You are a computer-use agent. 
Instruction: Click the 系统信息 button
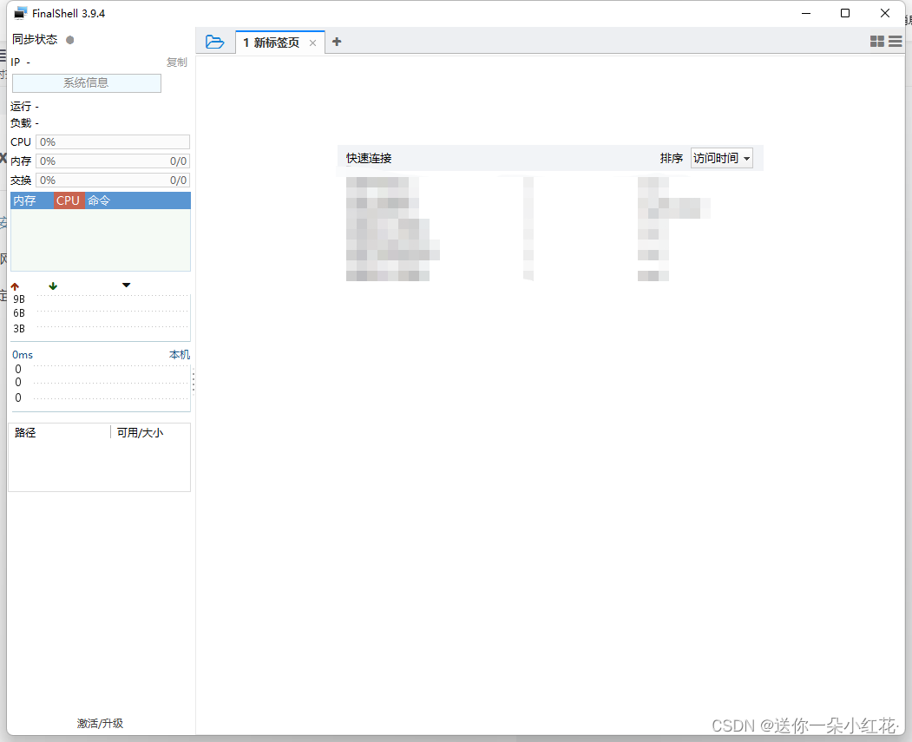pyautogui.click(x=87, y=82)
